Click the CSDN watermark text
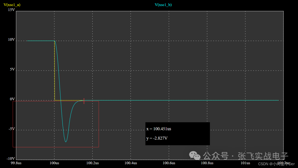The height and width of the screenshot is (168, 298). (276, 164)
